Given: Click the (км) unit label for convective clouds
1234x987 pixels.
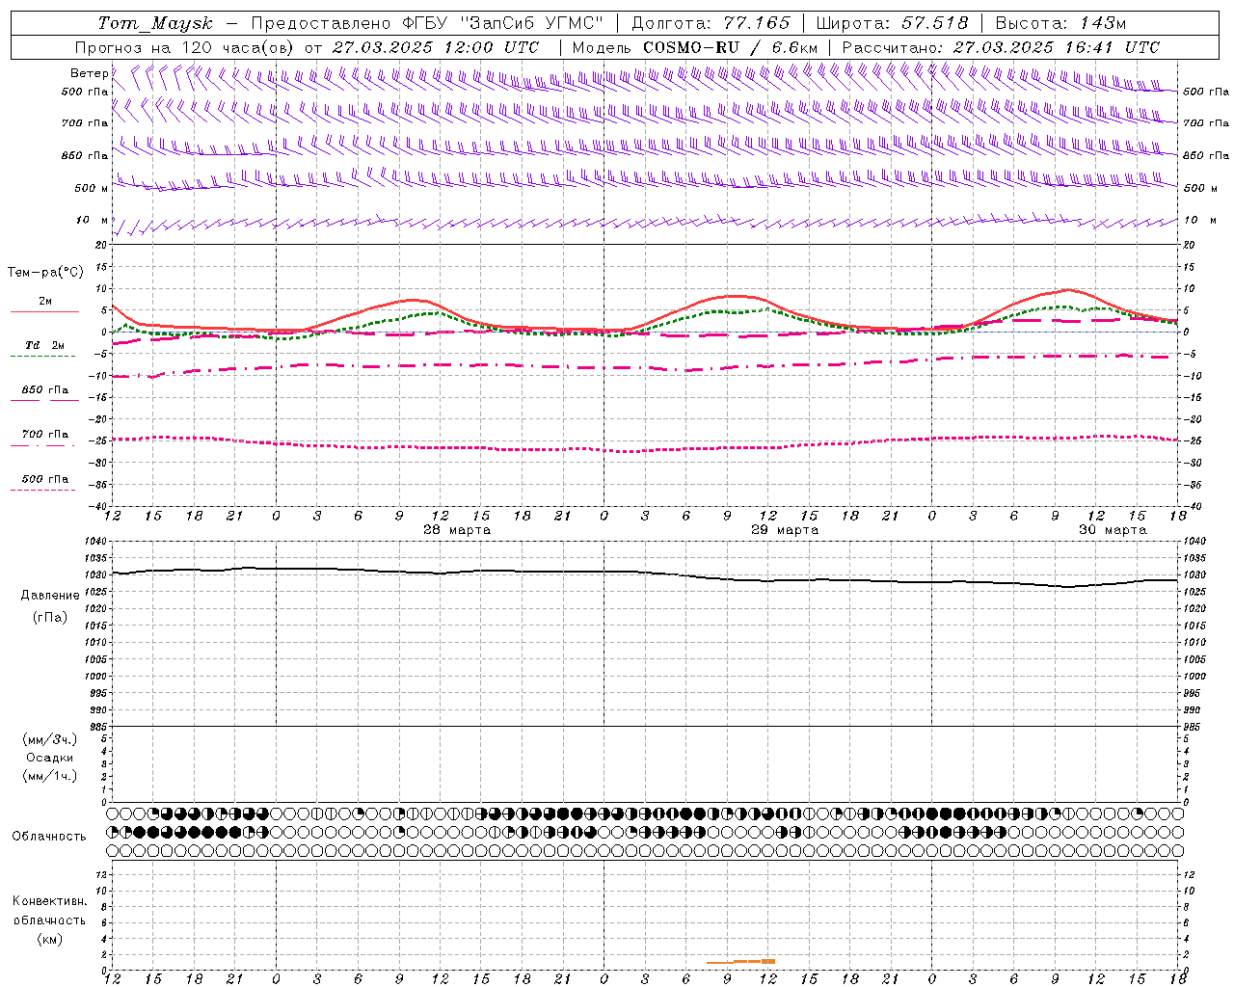Looking at the screenshot, I should click(50, 939).
